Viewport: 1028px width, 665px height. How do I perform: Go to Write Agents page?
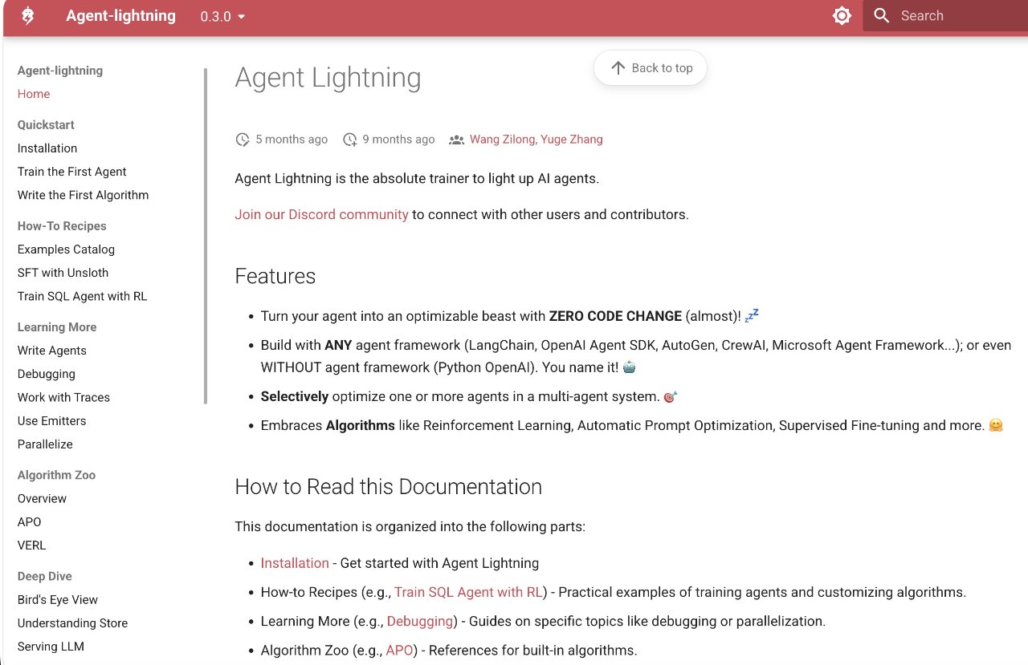click(52, 351)
